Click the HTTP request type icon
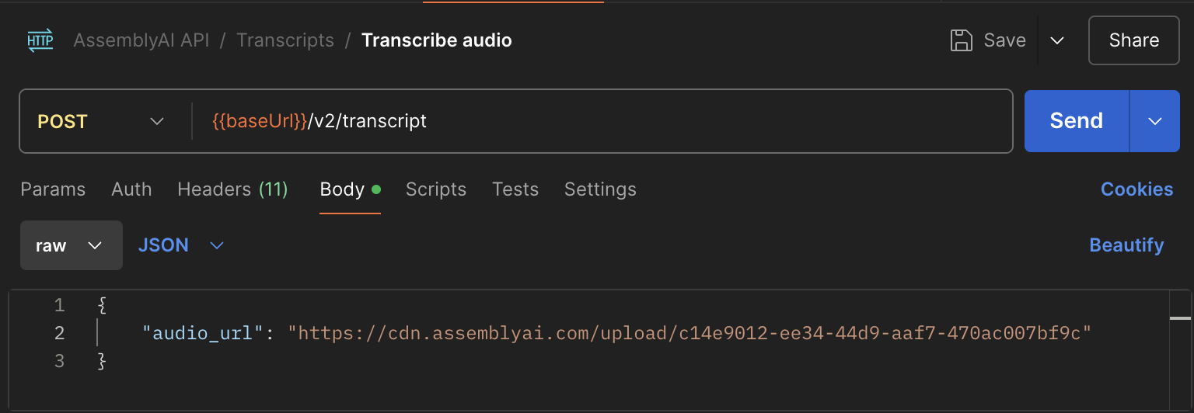 tap(40, 40)
